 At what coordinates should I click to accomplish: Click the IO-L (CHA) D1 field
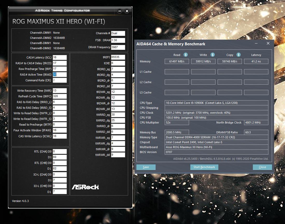click(60, 180)
